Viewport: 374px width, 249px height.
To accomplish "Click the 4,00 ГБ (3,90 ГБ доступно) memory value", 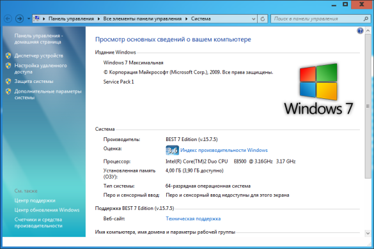I will point(194,171).
